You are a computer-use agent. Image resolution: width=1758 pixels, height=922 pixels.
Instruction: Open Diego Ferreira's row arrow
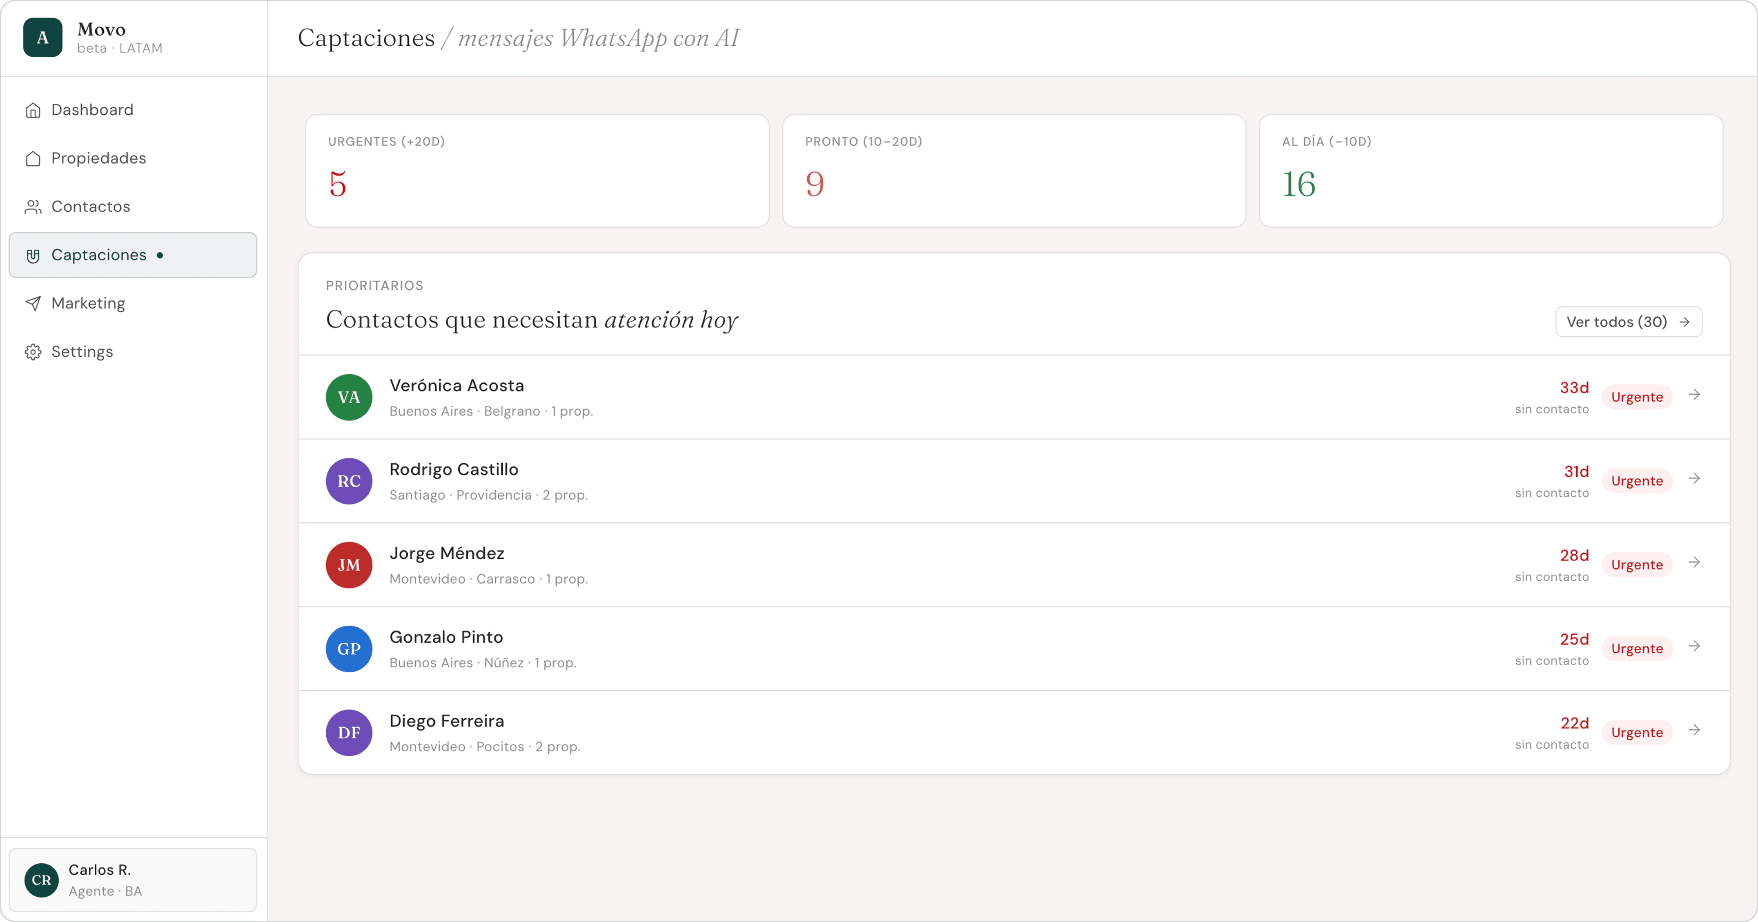pyautogui.click(x=1694, y=730)
